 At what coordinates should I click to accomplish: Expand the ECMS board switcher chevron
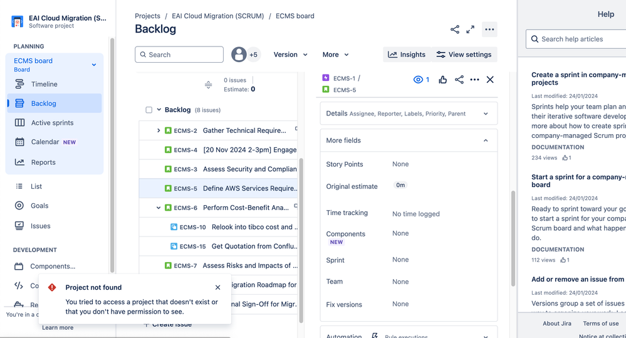click(x=94, y=65)
